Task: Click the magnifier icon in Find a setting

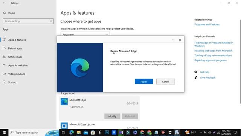Action: [x=51, y=21]
